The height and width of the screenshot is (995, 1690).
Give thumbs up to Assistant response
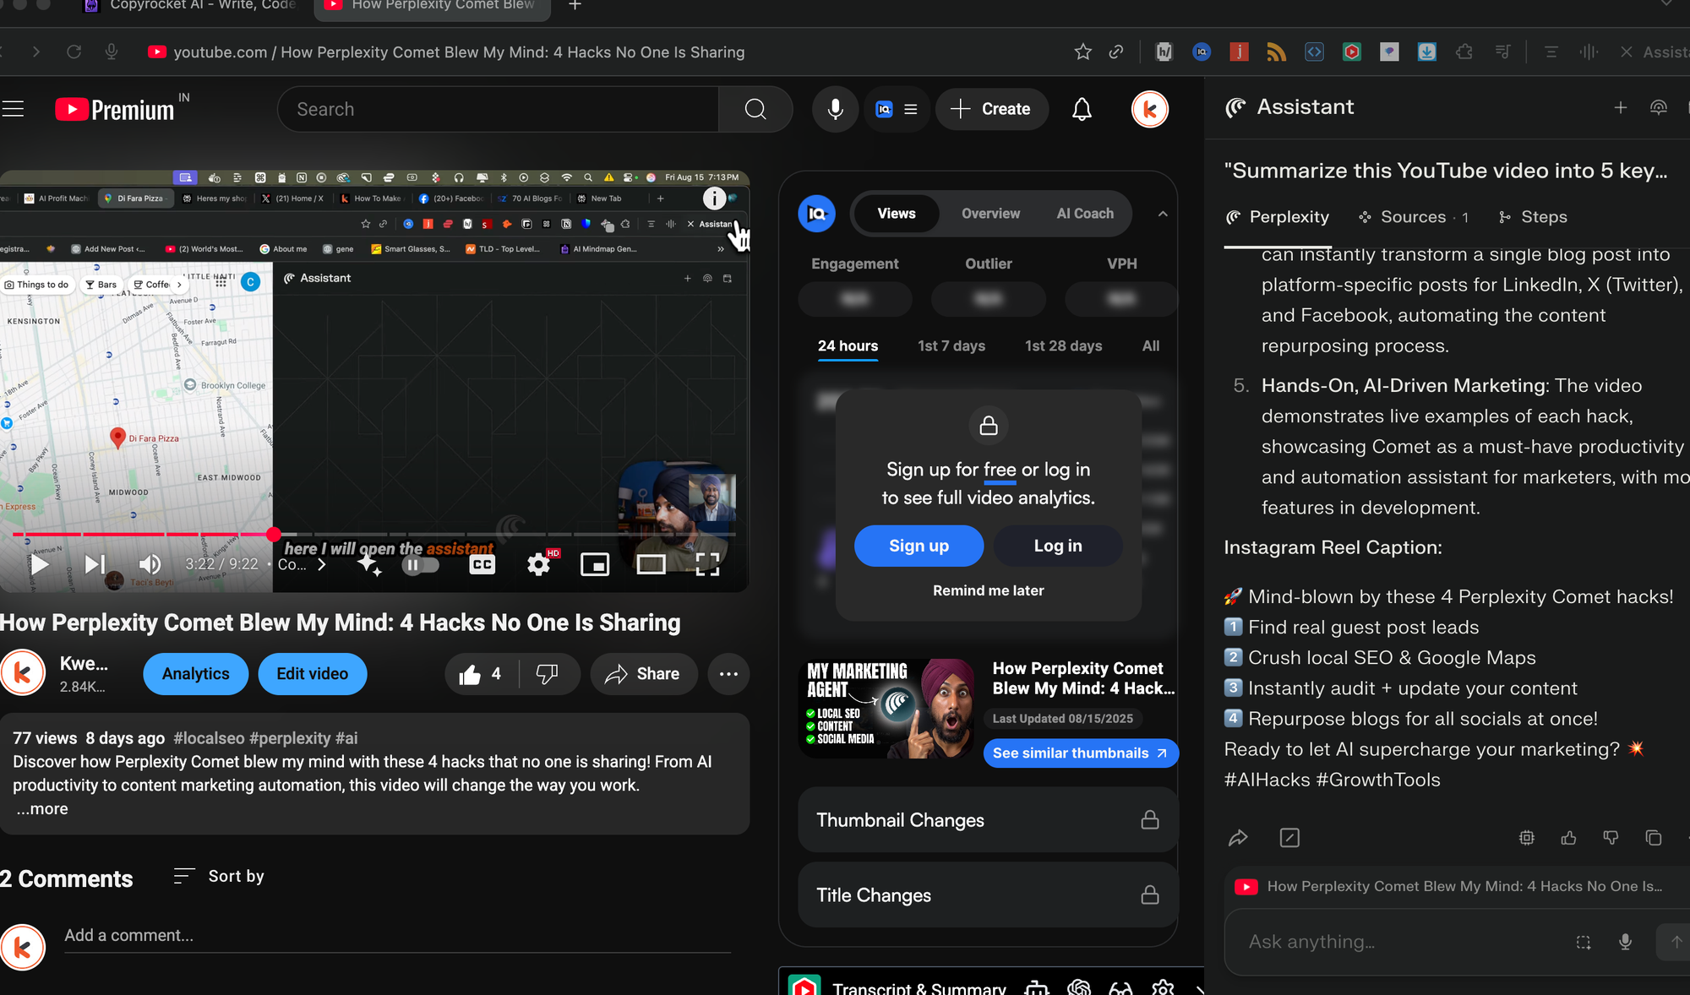pyautogui.click(x=1568, y=838)
